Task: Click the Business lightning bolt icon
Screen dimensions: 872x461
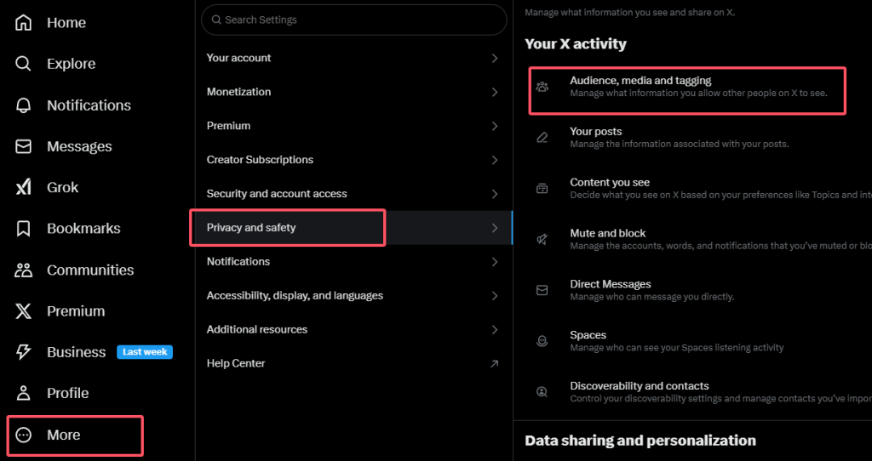Action: (x=23, y=352)
